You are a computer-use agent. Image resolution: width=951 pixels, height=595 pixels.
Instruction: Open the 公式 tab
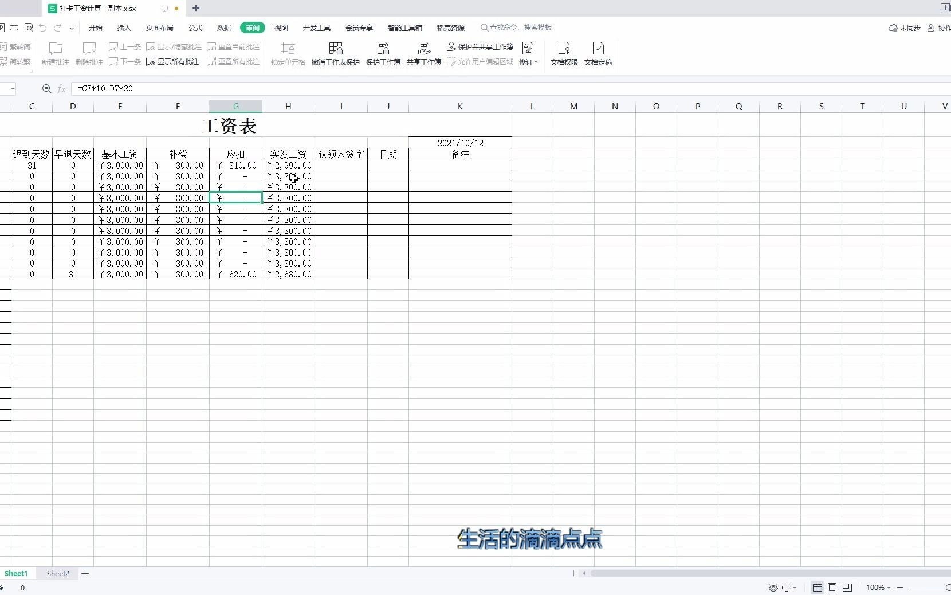coord(195,28)
